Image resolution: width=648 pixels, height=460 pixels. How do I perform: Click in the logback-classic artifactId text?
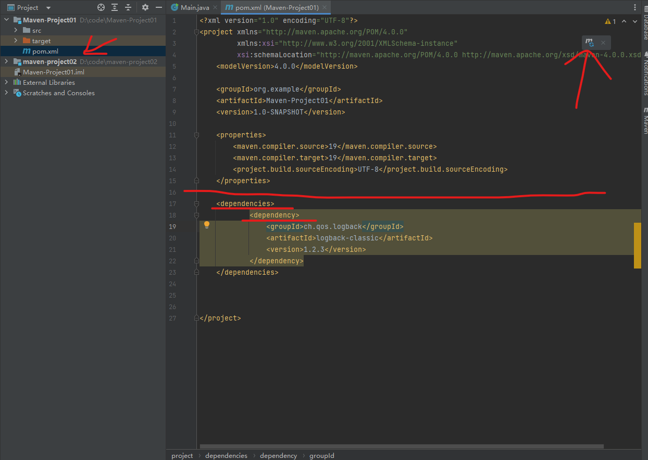347,238
